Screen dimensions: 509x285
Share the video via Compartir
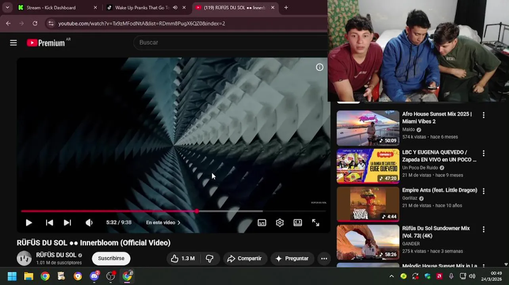[245, 258]
